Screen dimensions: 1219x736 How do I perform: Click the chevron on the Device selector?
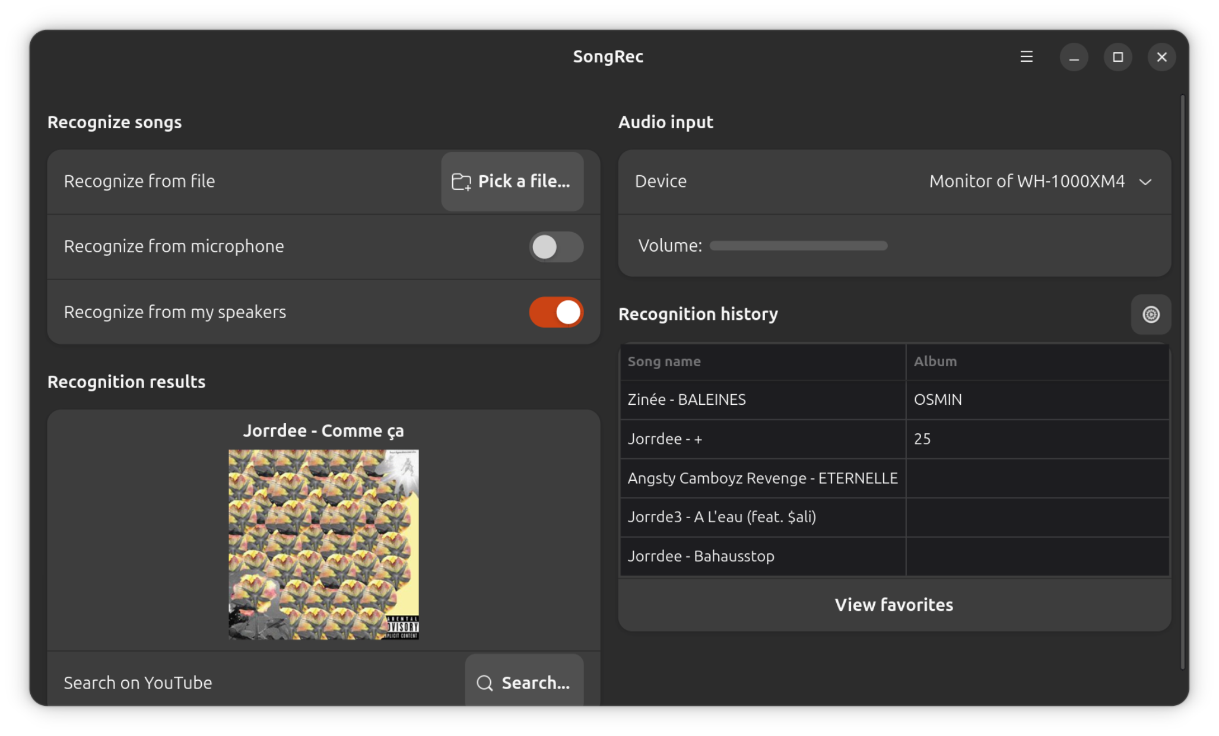tap(1146, 182)
